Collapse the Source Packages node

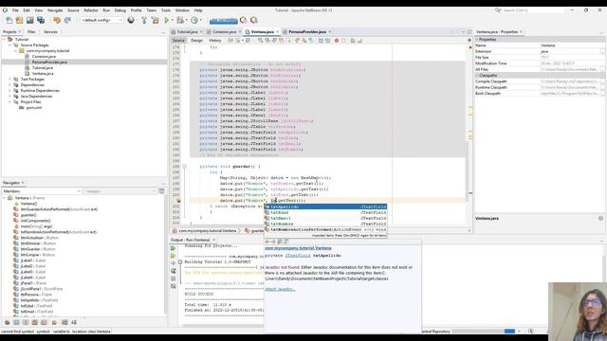(x=9, y=45)
